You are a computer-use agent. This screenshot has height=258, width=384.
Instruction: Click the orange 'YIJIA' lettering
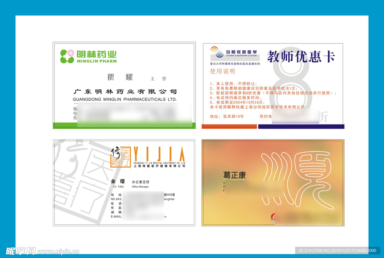click(159, 154)
